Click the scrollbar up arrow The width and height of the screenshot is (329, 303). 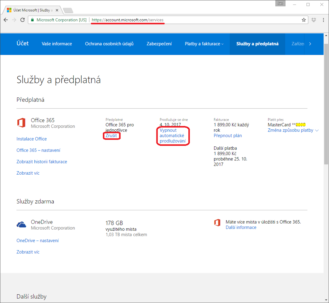coord(326,35)
